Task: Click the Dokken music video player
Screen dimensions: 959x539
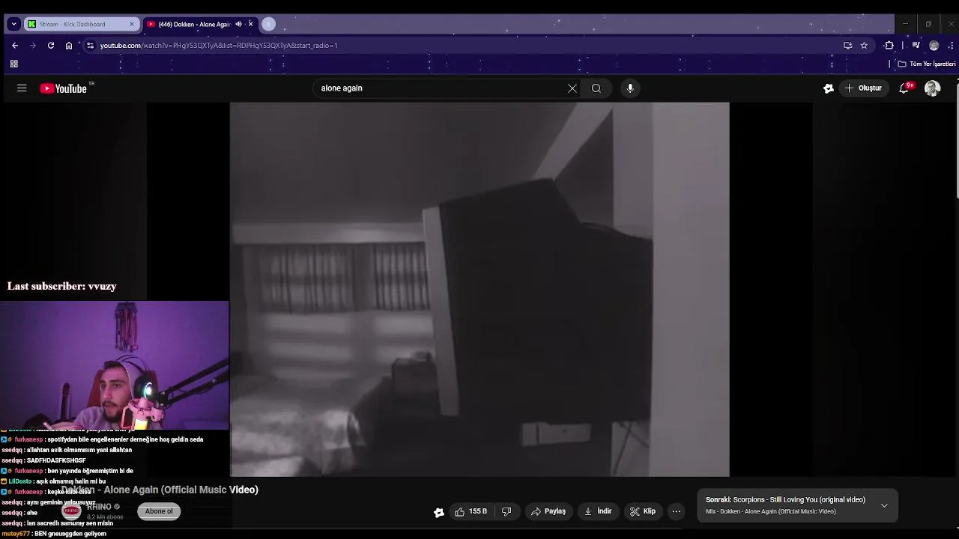Action: tap(479, 289)
